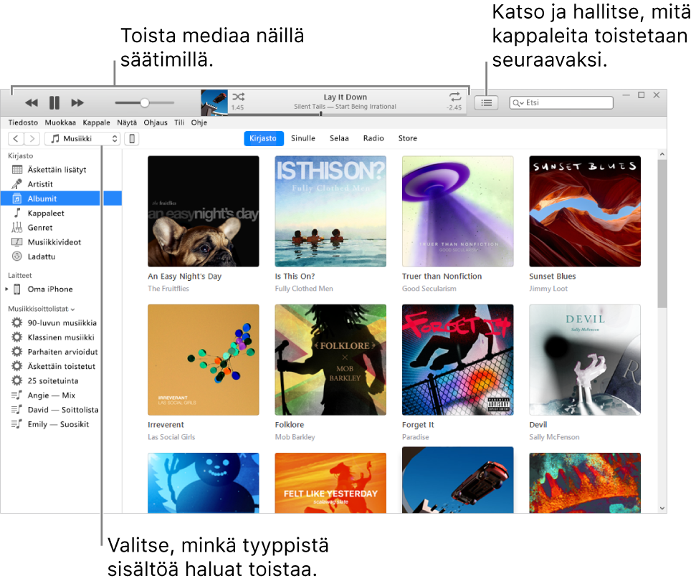Switch to the Radio tab
696x581 pixels.
point(373,138)
